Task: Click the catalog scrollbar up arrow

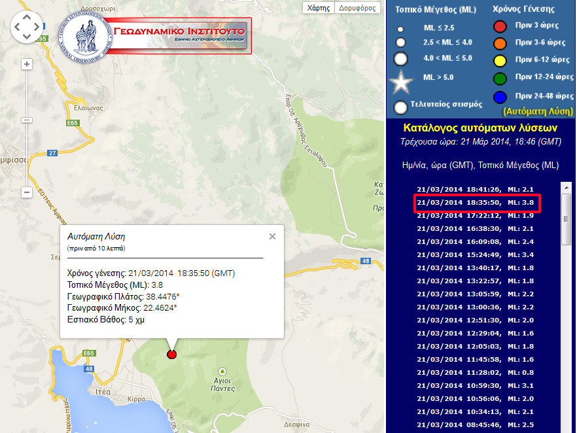Action: (566, 188)
